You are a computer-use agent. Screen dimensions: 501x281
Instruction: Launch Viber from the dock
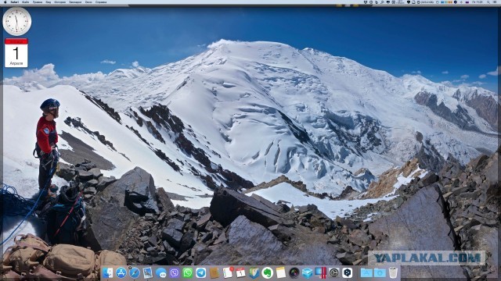click(175, 272)
